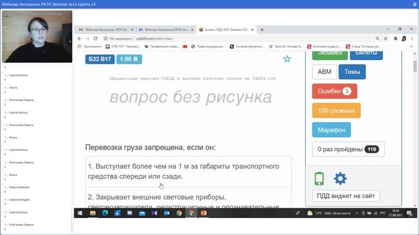Reload the pdd24.com page
The image size is (419, 235).
[96, 39]
